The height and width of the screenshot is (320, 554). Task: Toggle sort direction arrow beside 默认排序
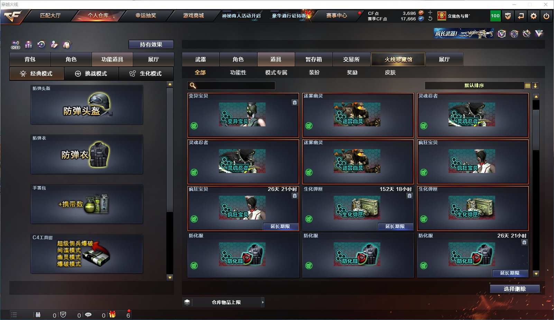(x=535, y=86)
